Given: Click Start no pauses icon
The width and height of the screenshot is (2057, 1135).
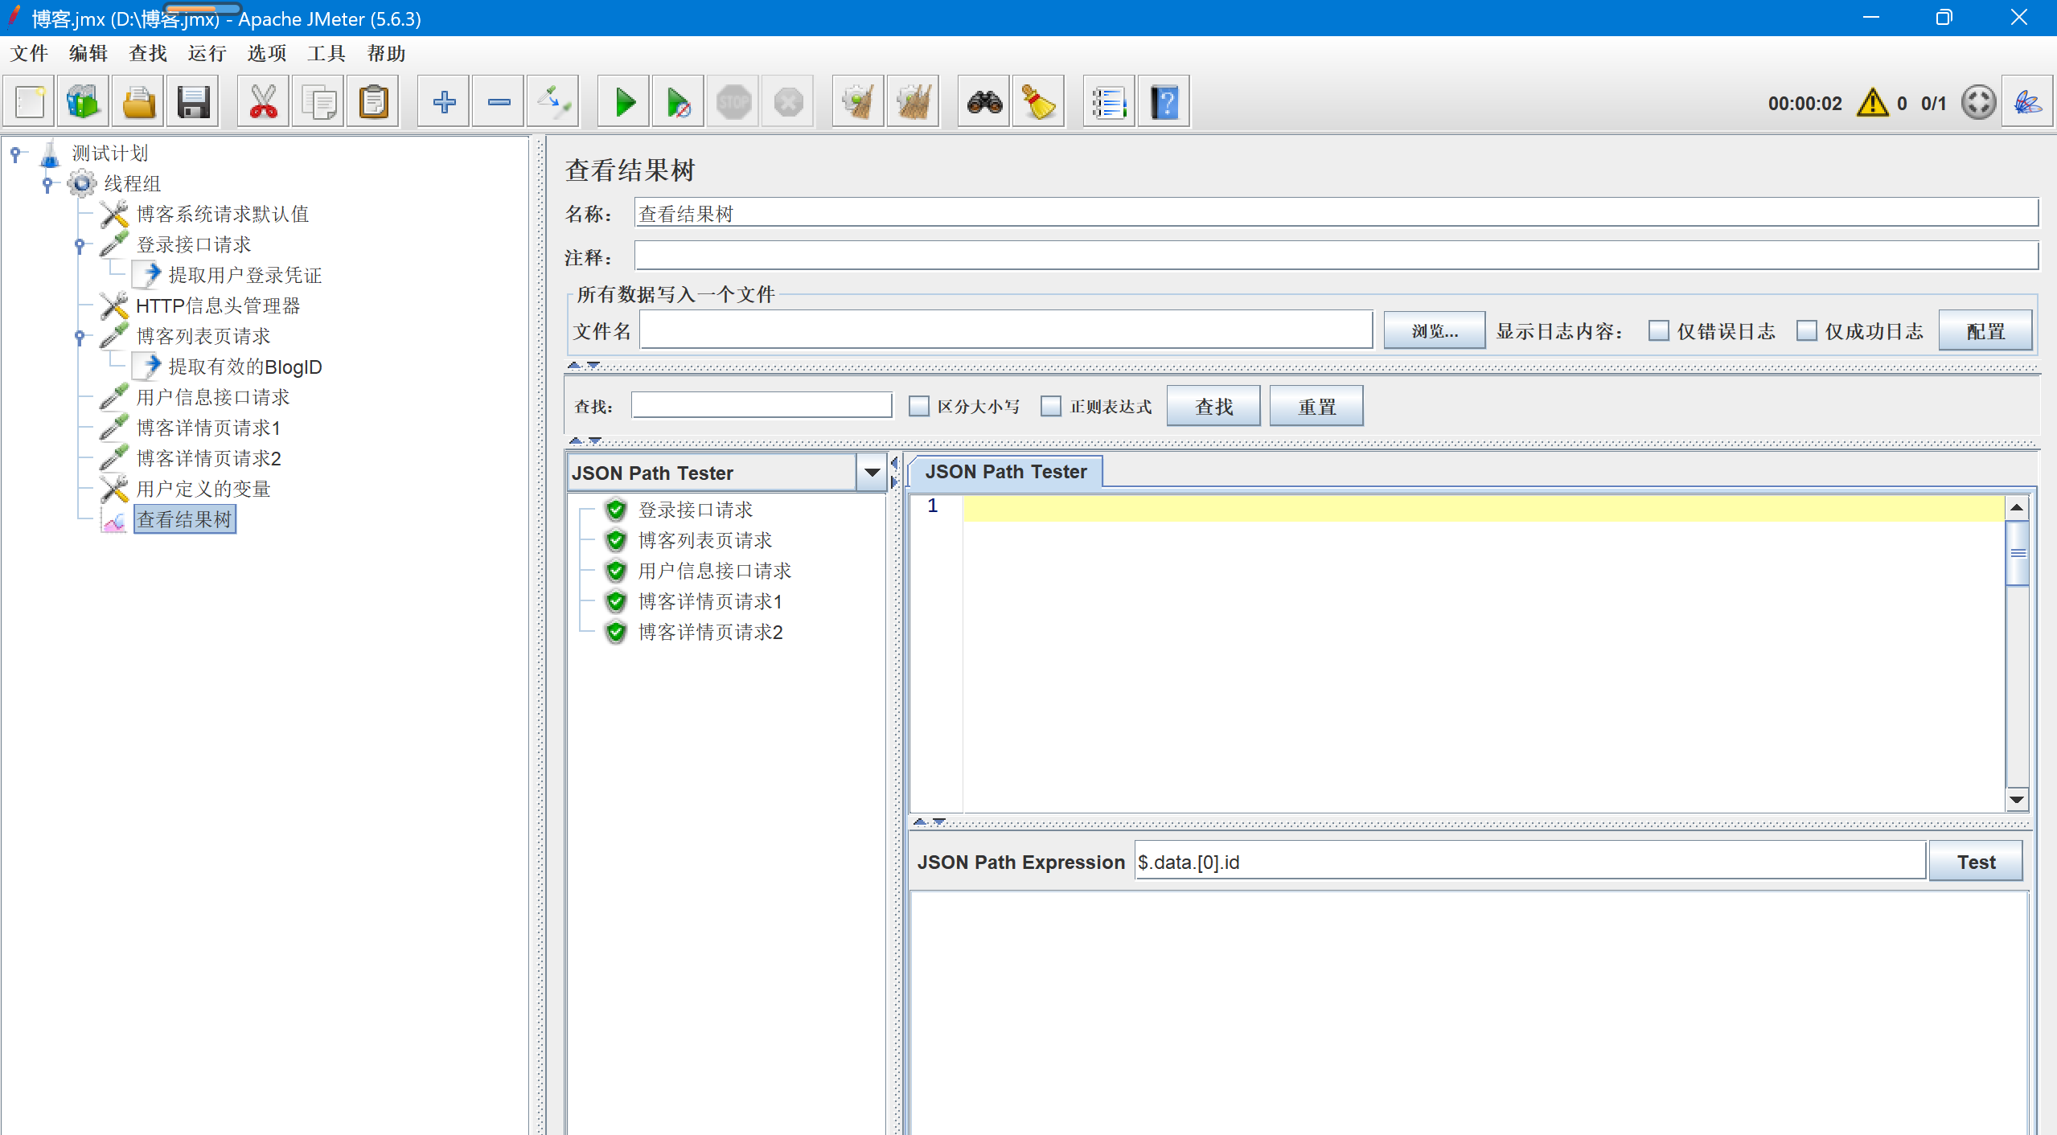Looking at the screenshot, I should [x=678, y=102].
